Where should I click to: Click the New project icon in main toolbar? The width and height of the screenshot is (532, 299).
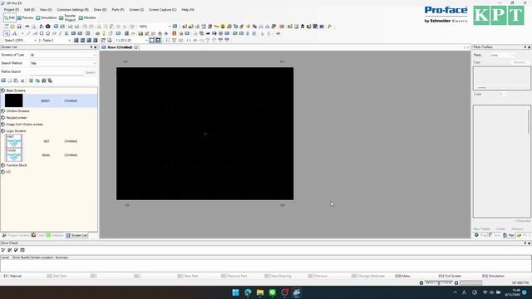tap(7, 27)
